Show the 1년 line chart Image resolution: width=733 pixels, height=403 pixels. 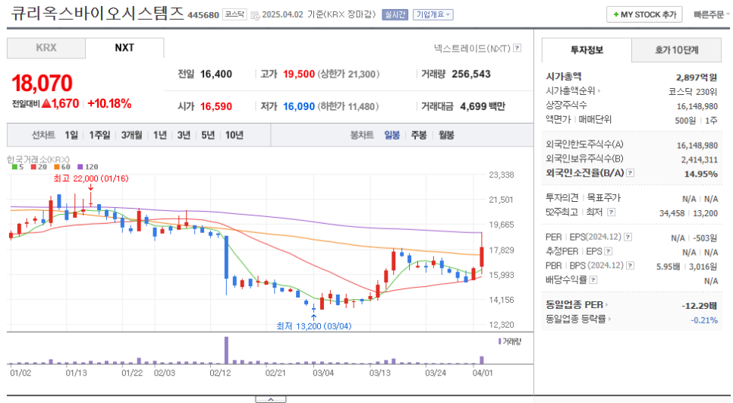[160, 135]
